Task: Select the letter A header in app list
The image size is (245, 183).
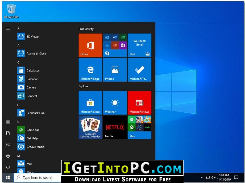Action: [x=18, y=46]
